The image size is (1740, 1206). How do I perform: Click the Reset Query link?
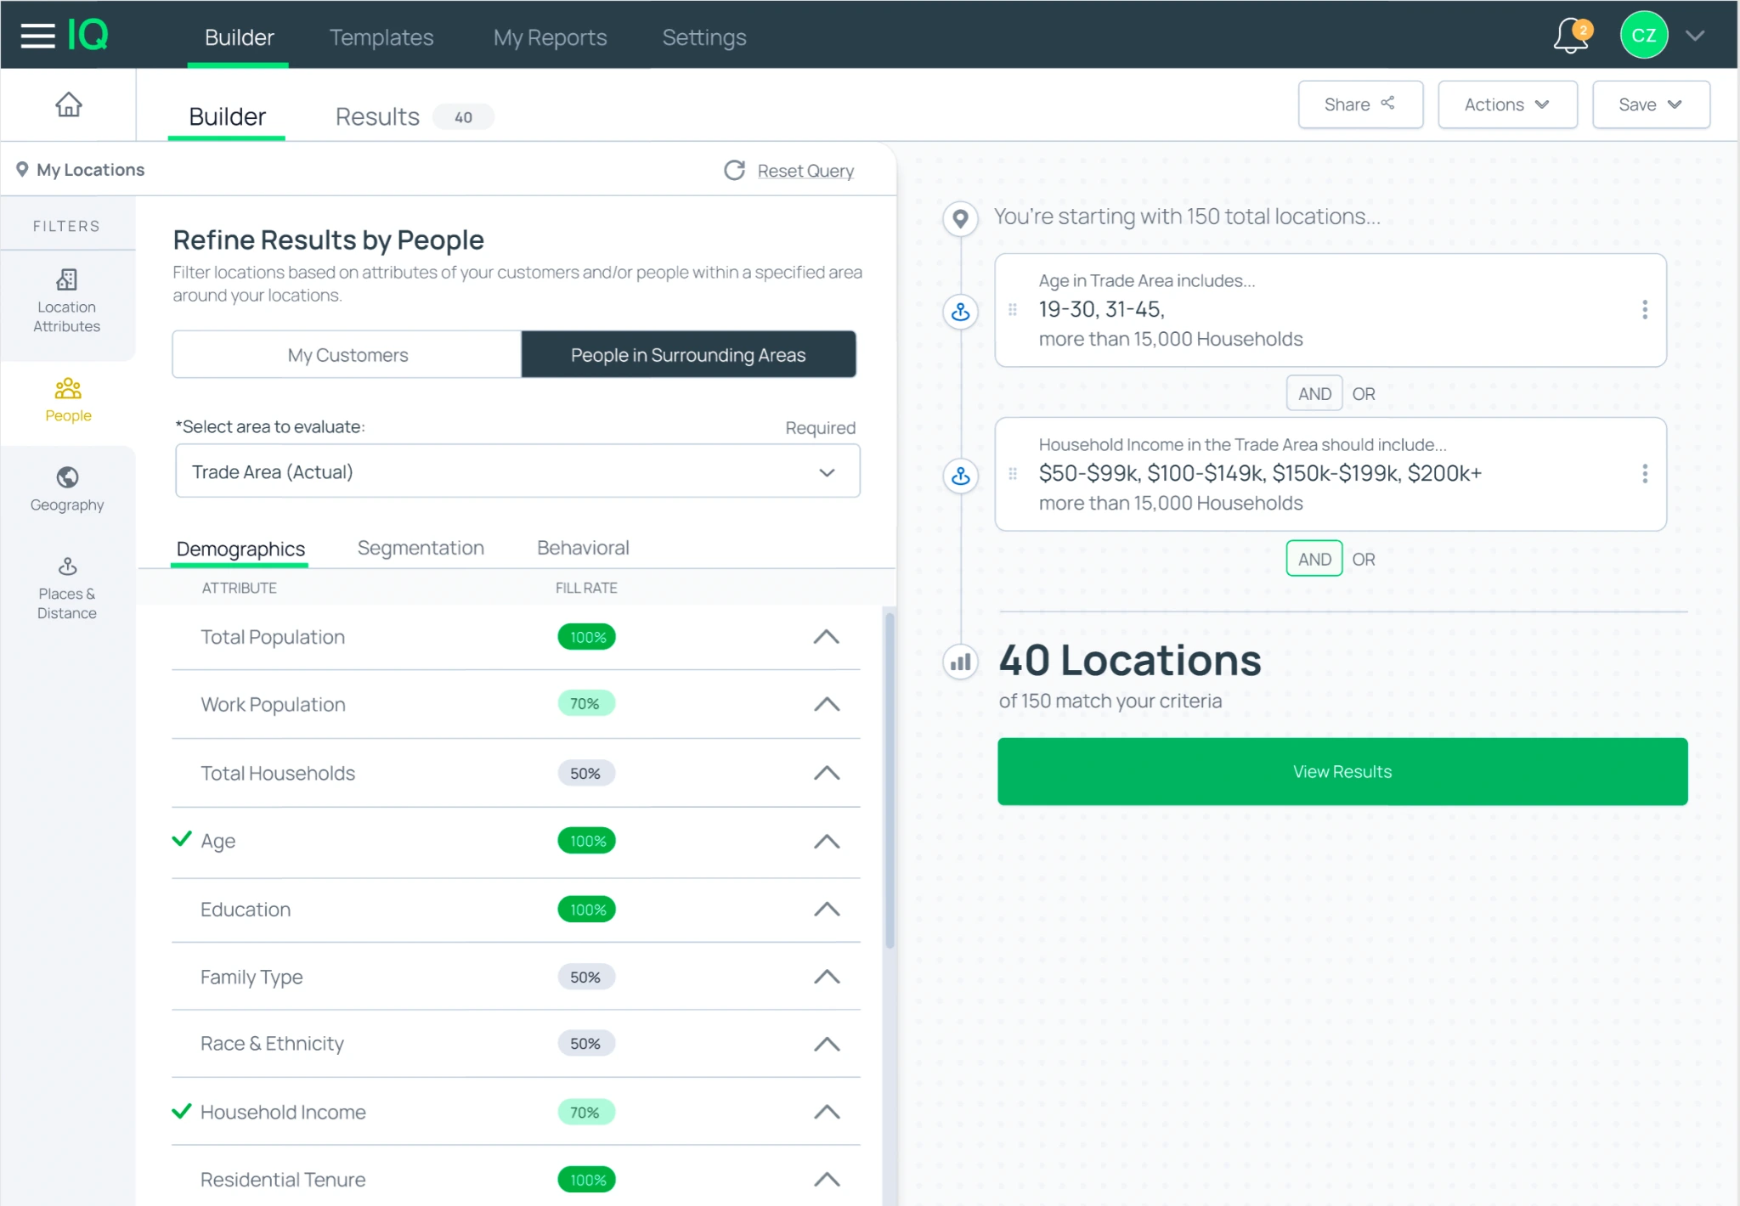pos(805,171)
